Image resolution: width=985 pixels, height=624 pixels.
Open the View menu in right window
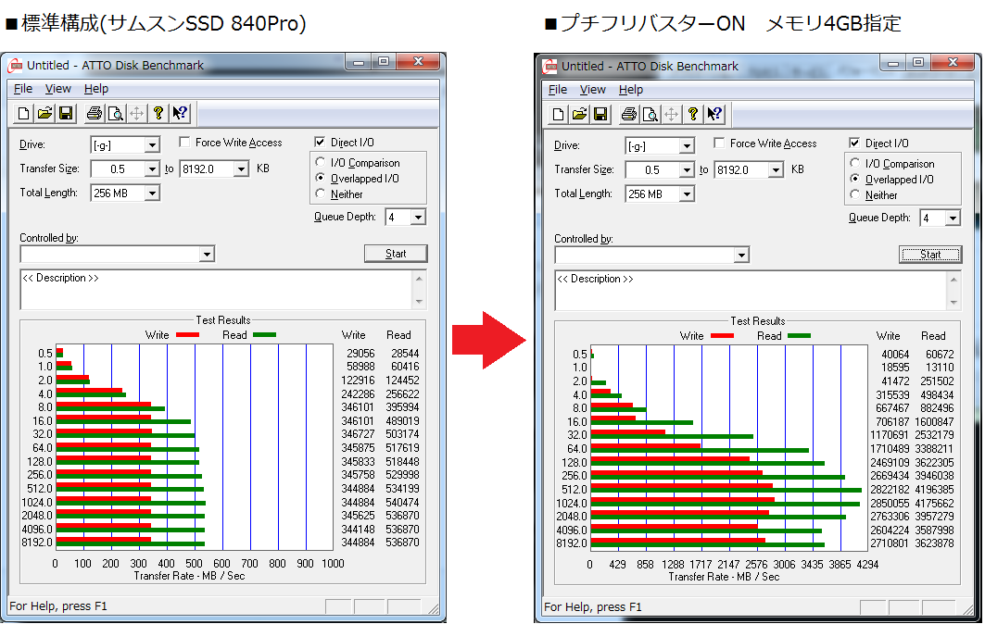(x=592, y=90)
